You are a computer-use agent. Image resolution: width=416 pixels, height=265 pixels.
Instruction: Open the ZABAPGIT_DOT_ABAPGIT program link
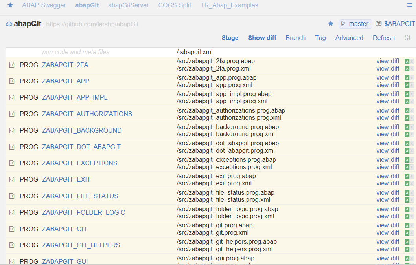point(81,147)
